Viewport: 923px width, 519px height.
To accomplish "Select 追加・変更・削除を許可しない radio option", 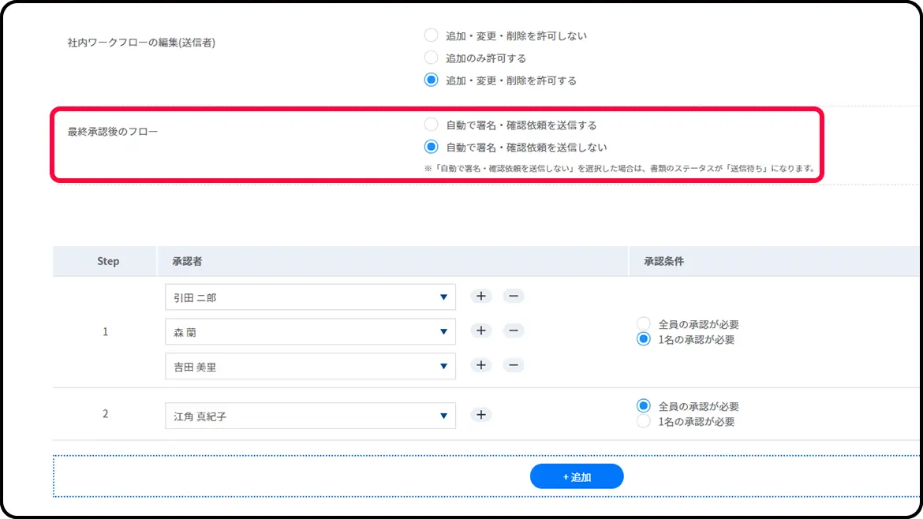I will (431, 35).
